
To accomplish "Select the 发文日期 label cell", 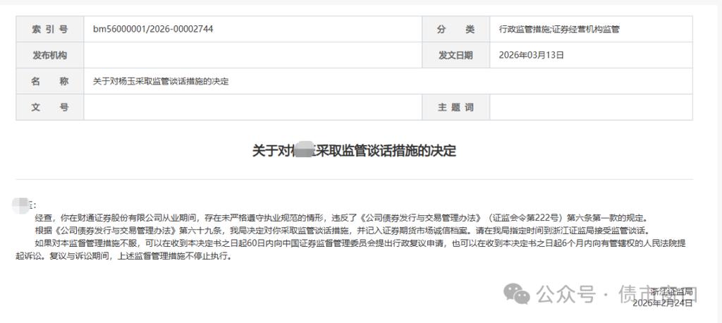I will pyautogui.click(x=456, y=55).
